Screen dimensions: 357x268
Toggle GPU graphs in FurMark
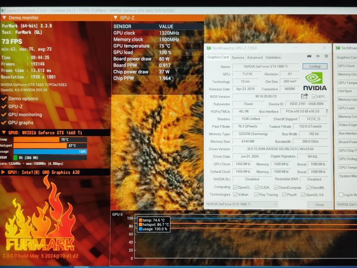[4, 122]
